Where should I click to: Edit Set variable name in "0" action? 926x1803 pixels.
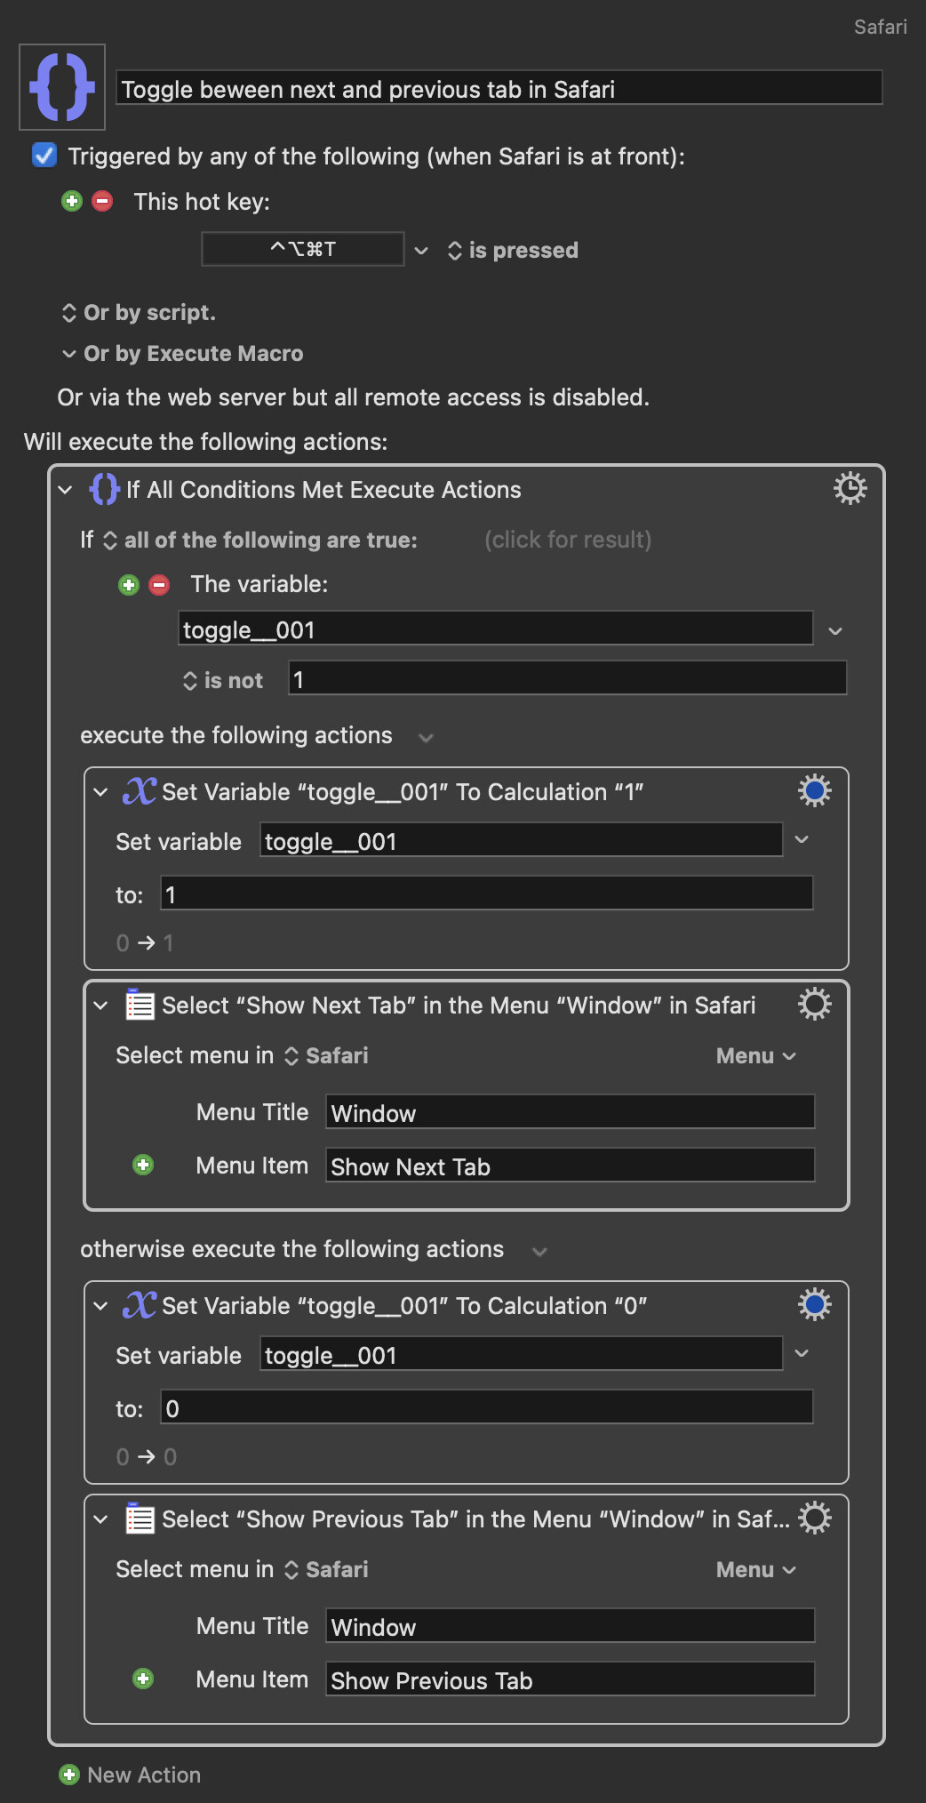point(521,1354)
